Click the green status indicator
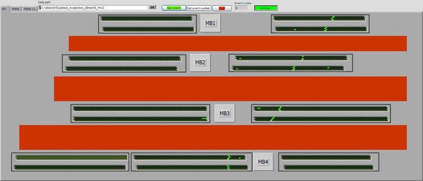 [266, 8]
